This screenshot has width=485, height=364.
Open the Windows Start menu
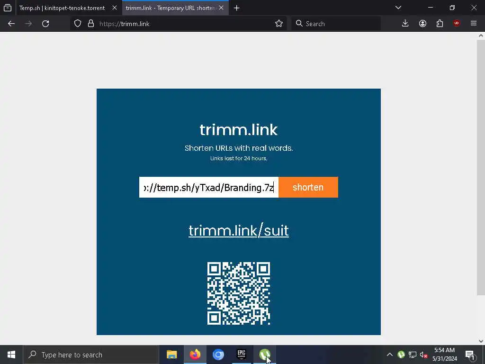coord(11,355)
